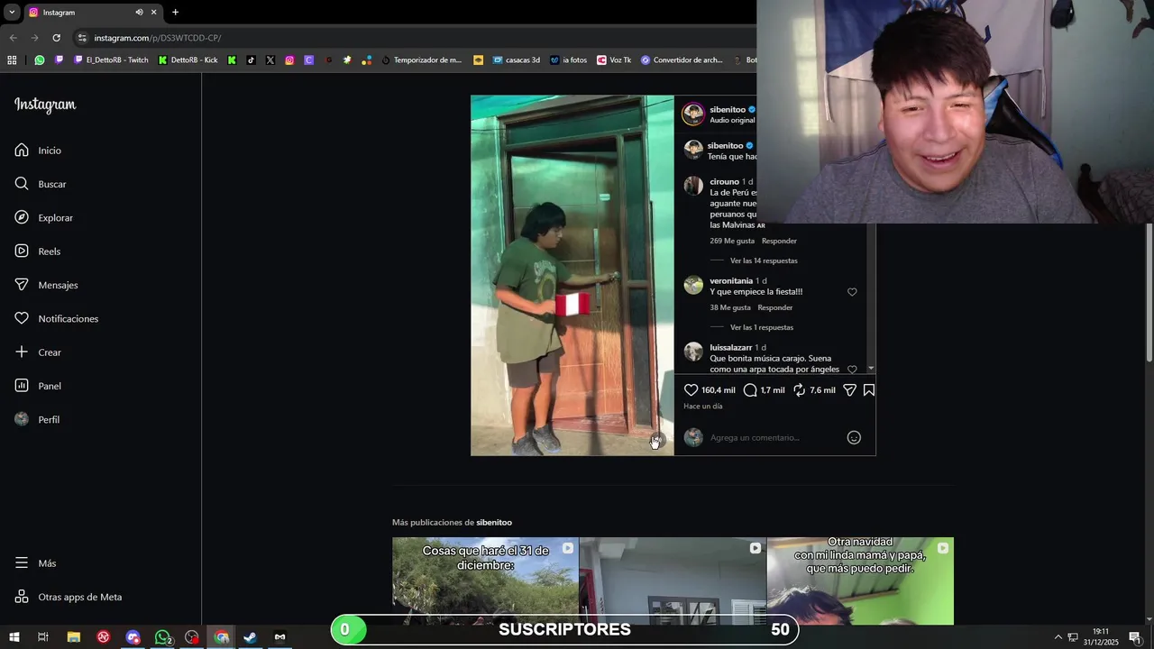Reload the page
Viewport: 1154px width, 649px height.
click(56, 38)
